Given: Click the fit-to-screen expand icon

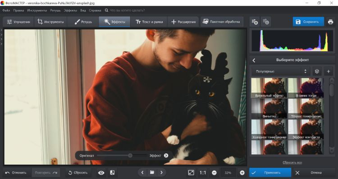Looking at the screenshot, I should 191,173.
